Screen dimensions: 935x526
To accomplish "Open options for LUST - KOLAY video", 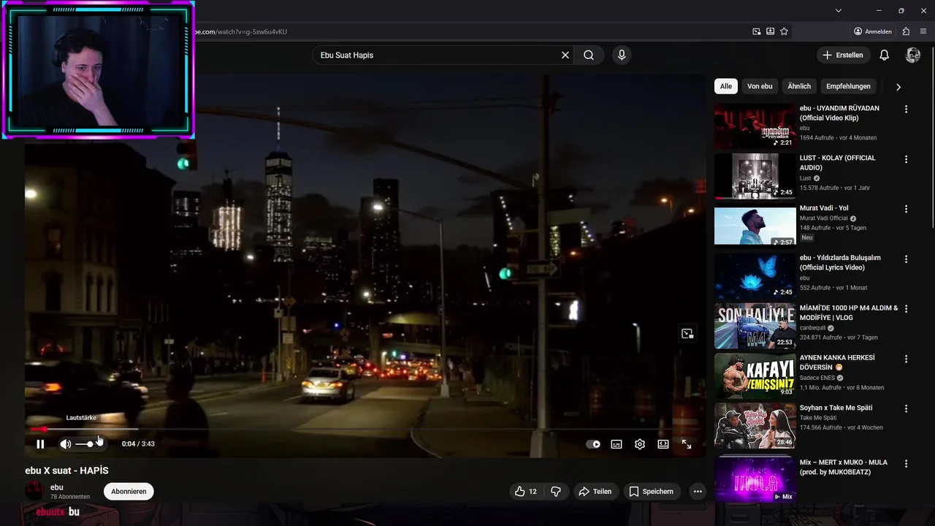I will (906, 159).
